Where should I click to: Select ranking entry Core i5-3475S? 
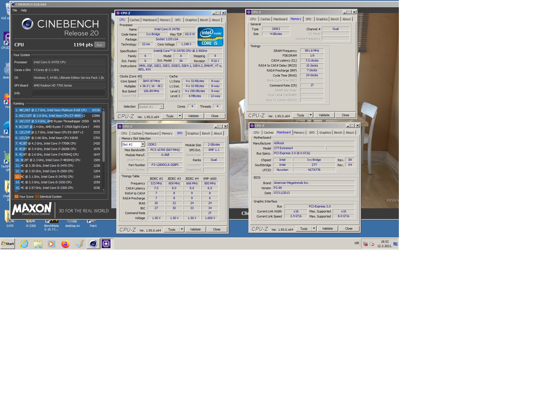[58, 177]
